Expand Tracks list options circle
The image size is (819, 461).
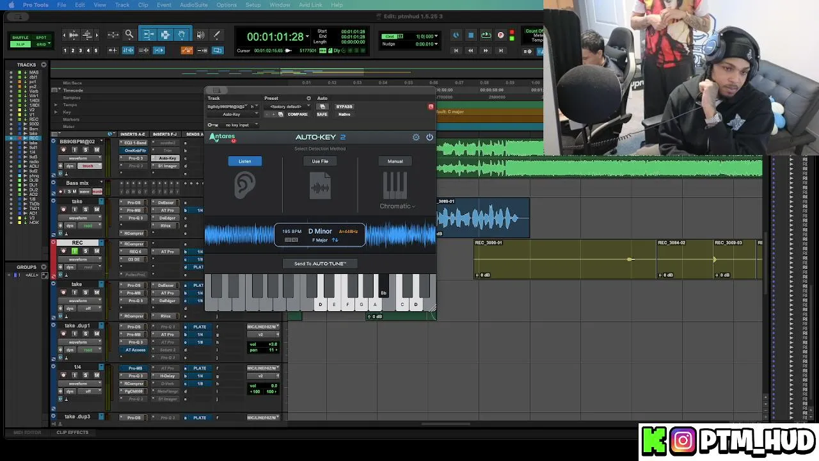click(44, 65)
